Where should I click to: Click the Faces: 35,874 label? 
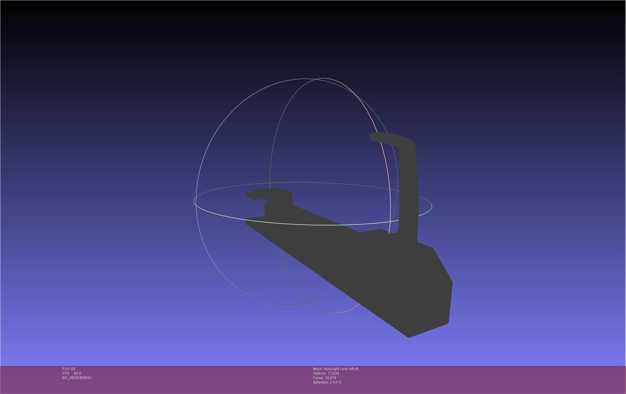coord(324,378)
